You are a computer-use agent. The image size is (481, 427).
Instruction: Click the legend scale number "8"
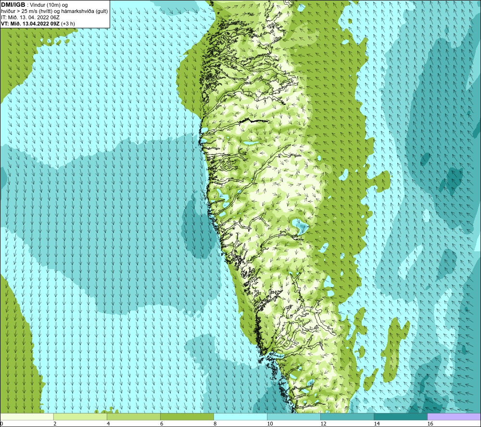(215, 424)
